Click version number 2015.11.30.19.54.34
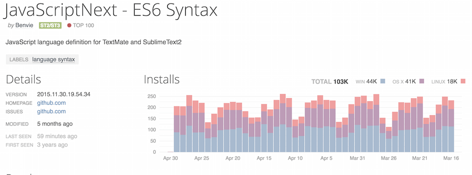Image resolution: width=472 pixels, height=175 pixels. 64,94
